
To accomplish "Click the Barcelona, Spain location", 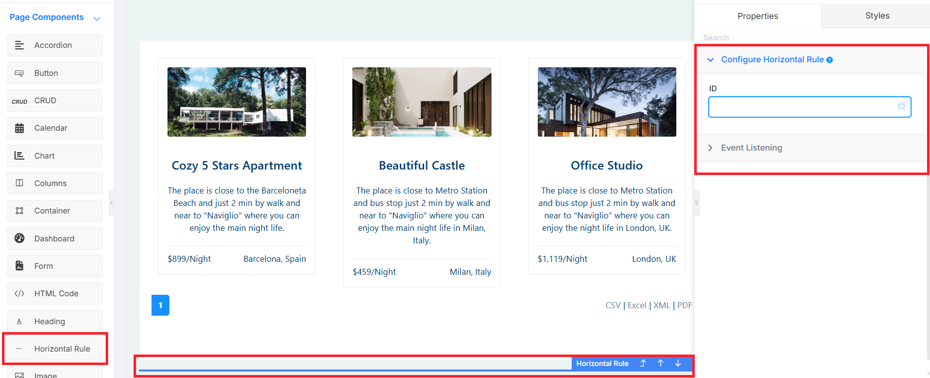I will (x=275, y=259).
